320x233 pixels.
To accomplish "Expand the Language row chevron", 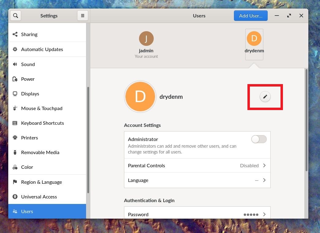I will (x=264, y=180).
